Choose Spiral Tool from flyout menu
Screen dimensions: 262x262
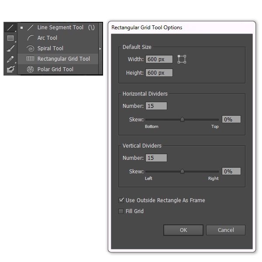[58, 48]
